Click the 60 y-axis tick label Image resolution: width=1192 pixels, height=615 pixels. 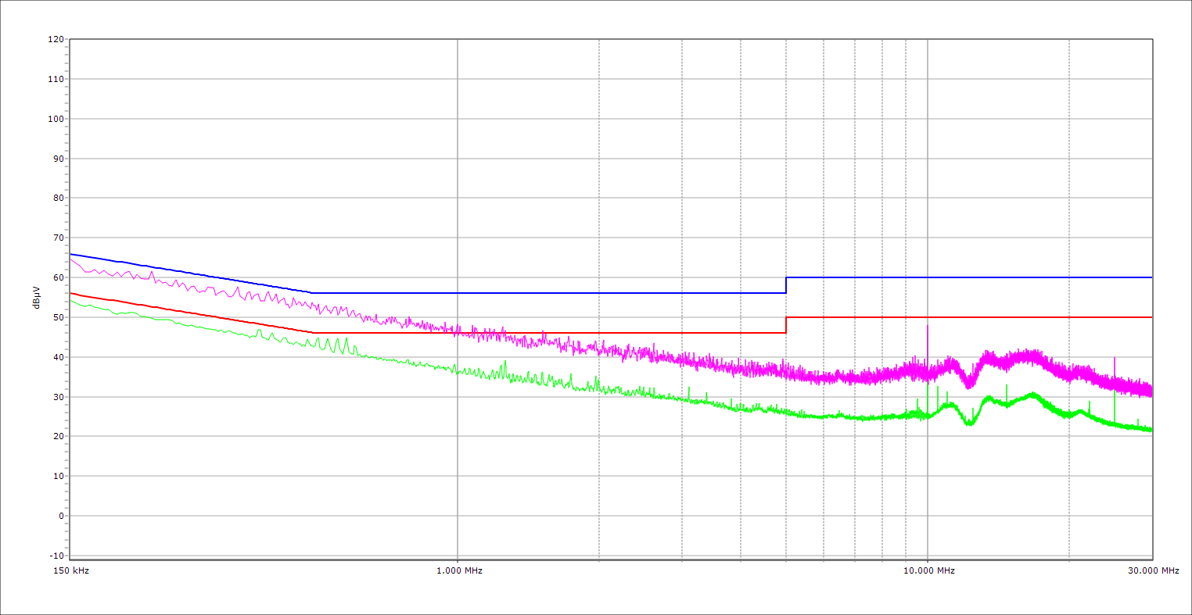tap(58, 278)
